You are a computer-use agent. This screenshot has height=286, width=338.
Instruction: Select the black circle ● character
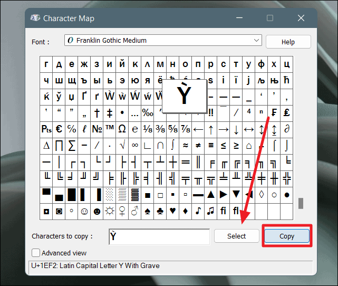(286, 195)
